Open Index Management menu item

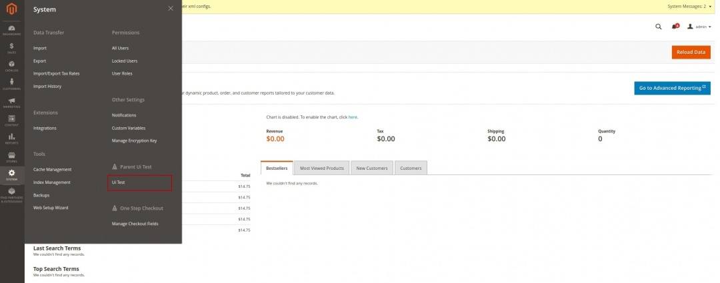(x=52, y=182)
